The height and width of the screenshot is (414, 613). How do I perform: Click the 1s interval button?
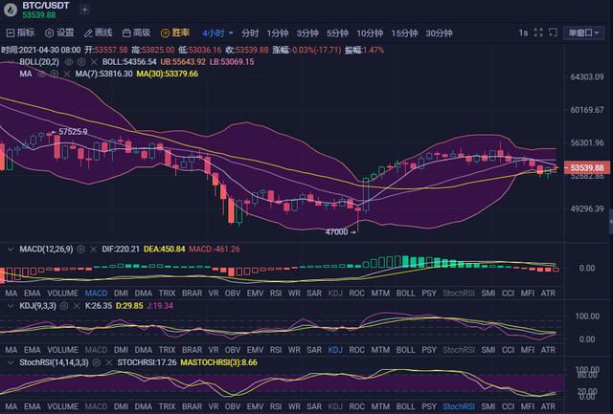pyautogui.click(x=523, y=33)
